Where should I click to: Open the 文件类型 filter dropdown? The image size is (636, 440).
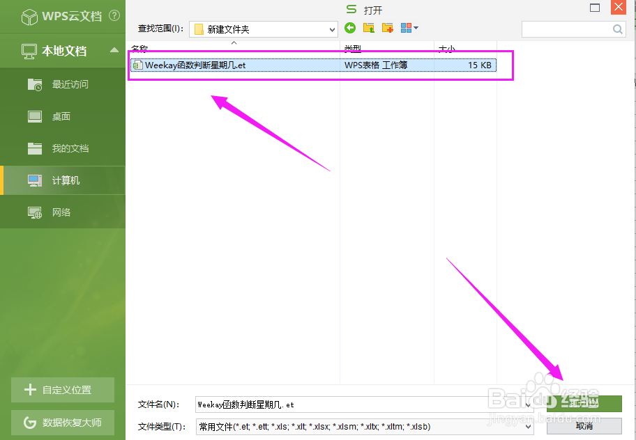[528, 427]
